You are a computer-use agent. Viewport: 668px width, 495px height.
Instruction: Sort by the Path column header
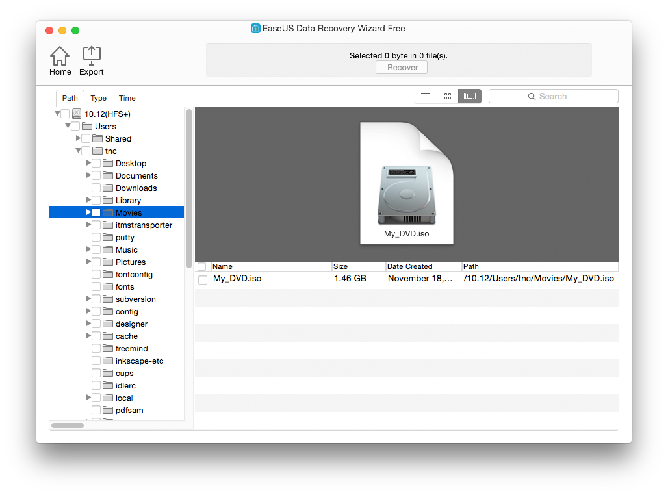[540, 267]
